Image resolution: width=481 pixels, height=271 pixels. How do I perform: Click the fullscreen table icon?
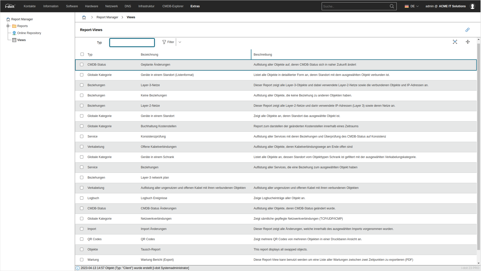[x=455, y=42]
